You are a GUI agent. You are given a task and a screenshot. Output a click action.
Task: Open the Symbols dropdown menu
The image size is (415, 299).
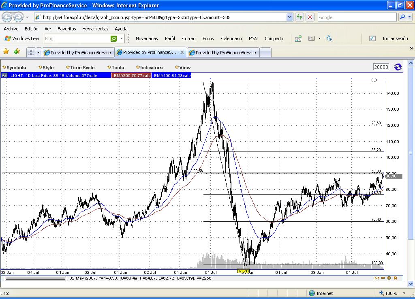(16, 68)
